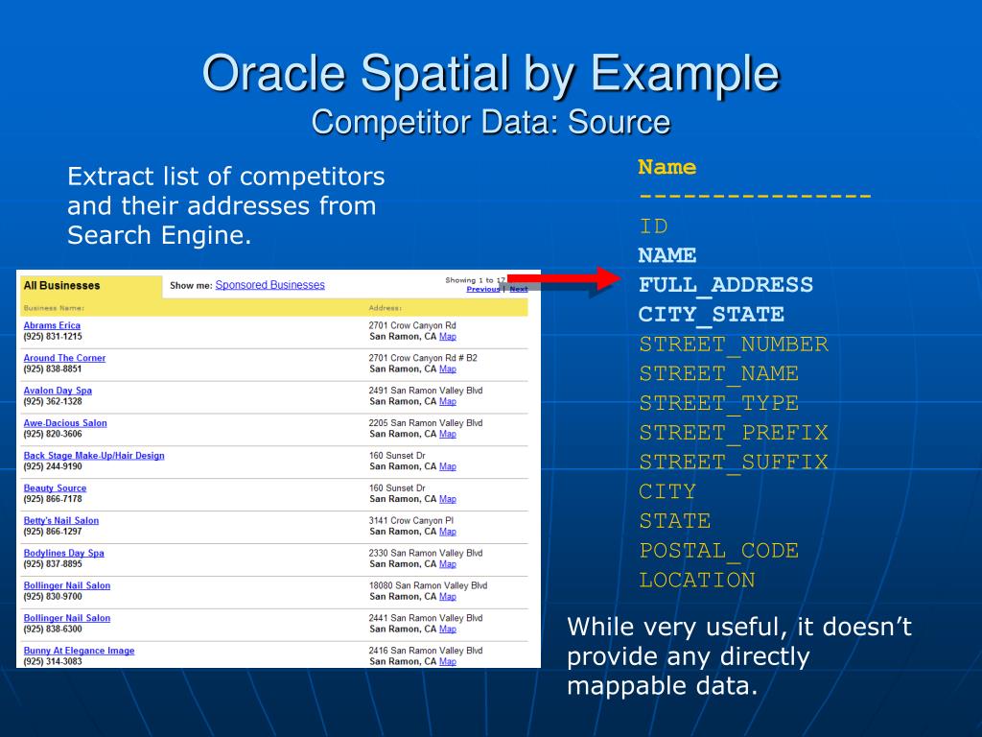This screenshot has height=737, width=982.
Task: Click phone number (925) 362-1328
Action: click(x=53, y=402)
